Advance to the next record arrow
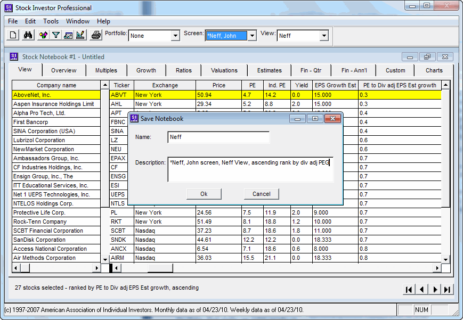 pos(435,290)
